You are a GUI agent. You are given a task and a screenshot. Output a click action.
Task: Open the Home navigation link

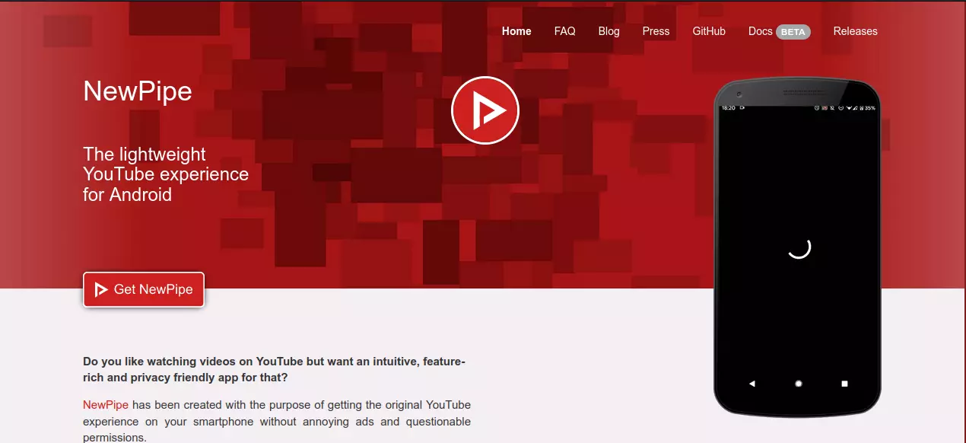click(x=516, y=31)
